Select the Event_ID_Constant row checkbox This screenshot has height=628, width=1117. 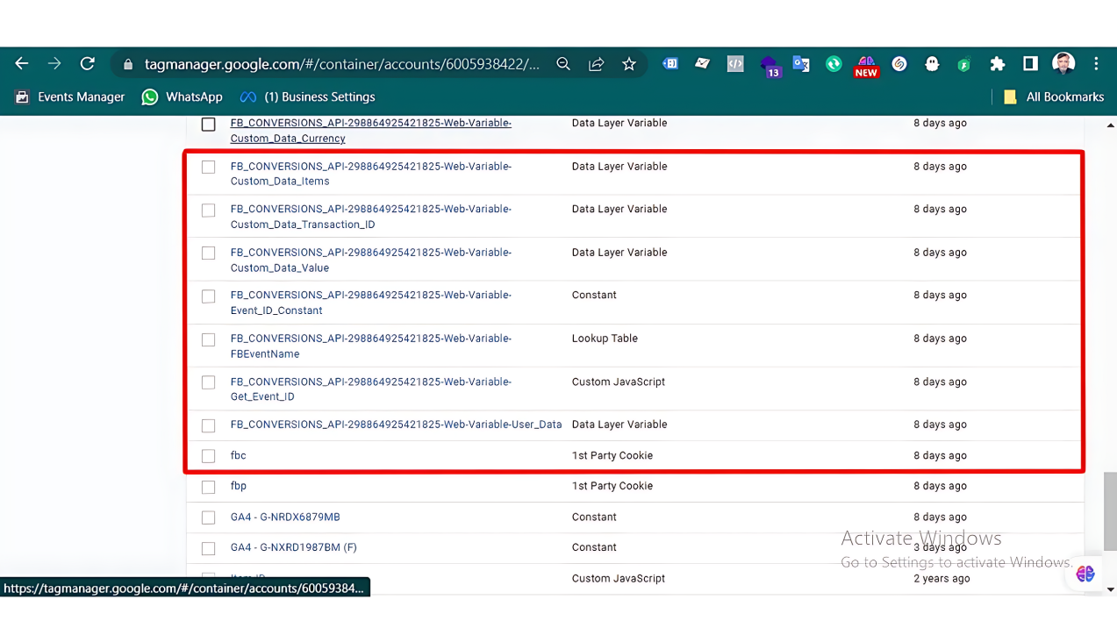(208, 296)
